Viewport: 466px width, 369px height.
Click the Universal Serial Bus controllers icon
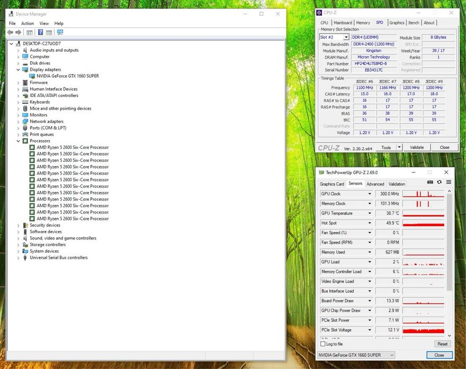pyautogui.click(x=25, y=258)
